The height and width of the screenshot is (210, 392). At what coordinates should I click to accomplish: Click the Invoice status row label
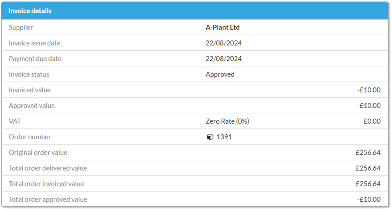click(29, 74)
